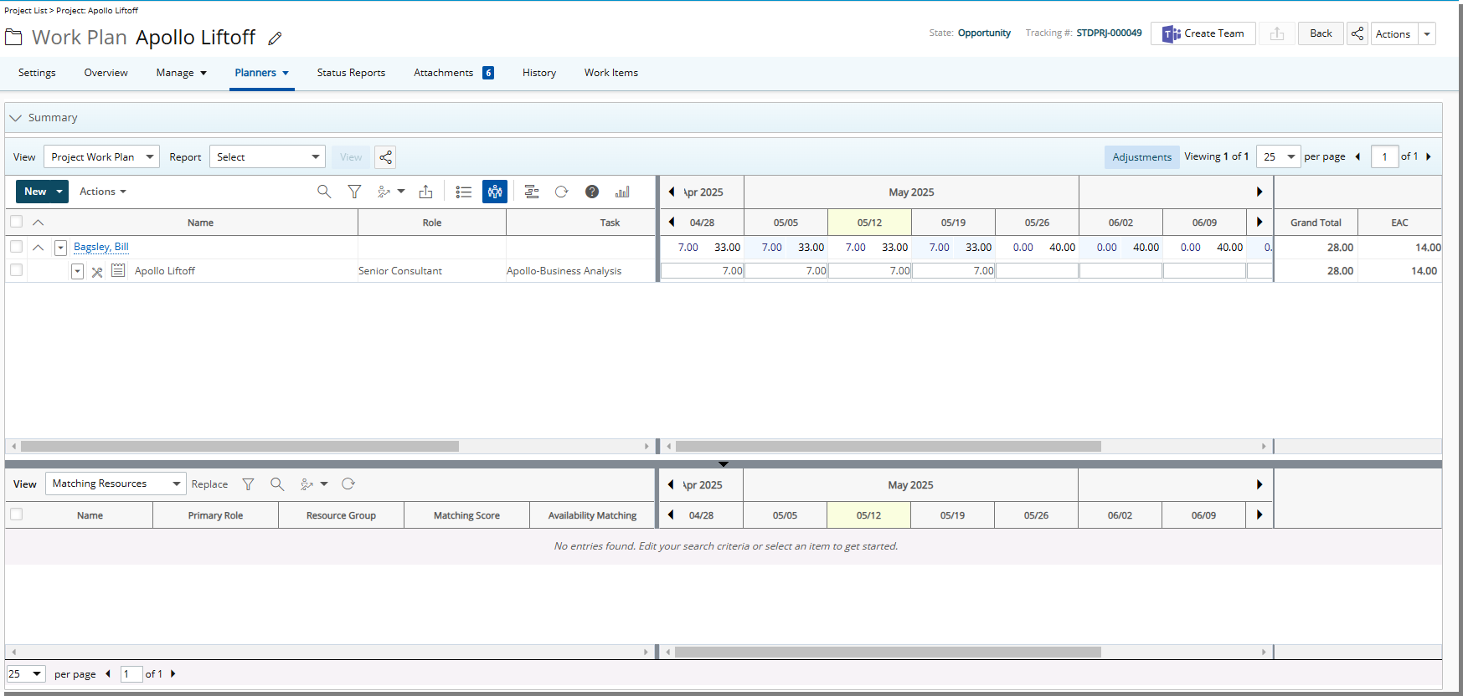
Task: Open the notes icon on the Apollo Liftoff row
Action: click(118, 270)
